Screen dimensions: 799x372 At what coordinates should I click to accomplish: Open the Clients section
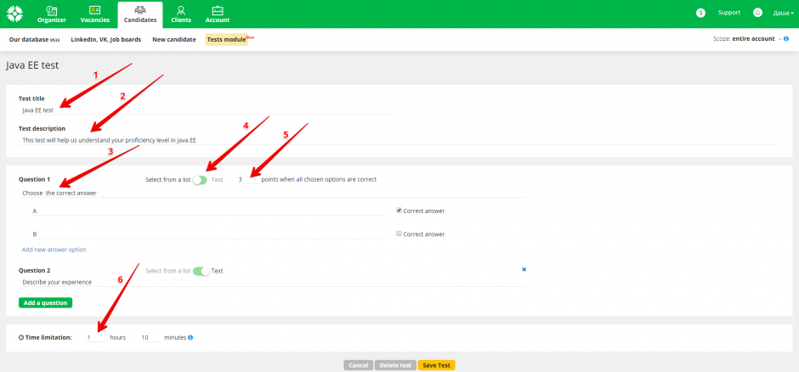pyautogui.click(x=181, y=14)
